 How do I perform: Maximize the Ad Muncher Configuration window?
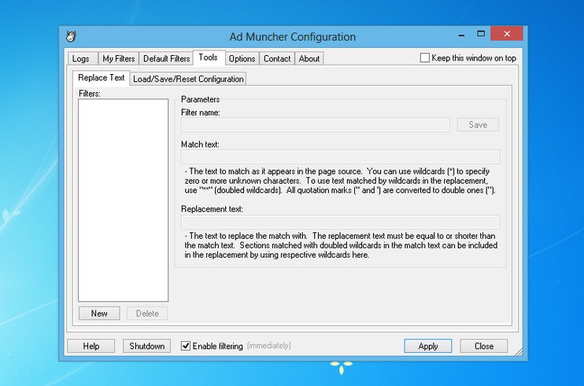pyautogui.click(x=481, y=34)
